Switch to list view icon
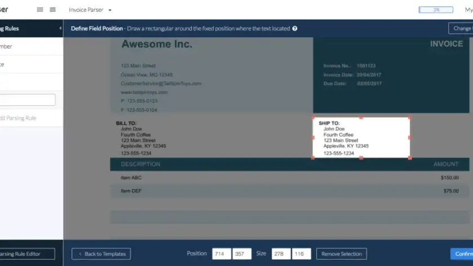The height and width of the screenshot is (266, 473). pyautogui.click(x=52, y=10)
